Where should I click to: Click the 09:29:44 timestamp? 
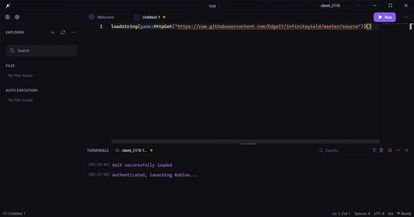coord(99,164)
